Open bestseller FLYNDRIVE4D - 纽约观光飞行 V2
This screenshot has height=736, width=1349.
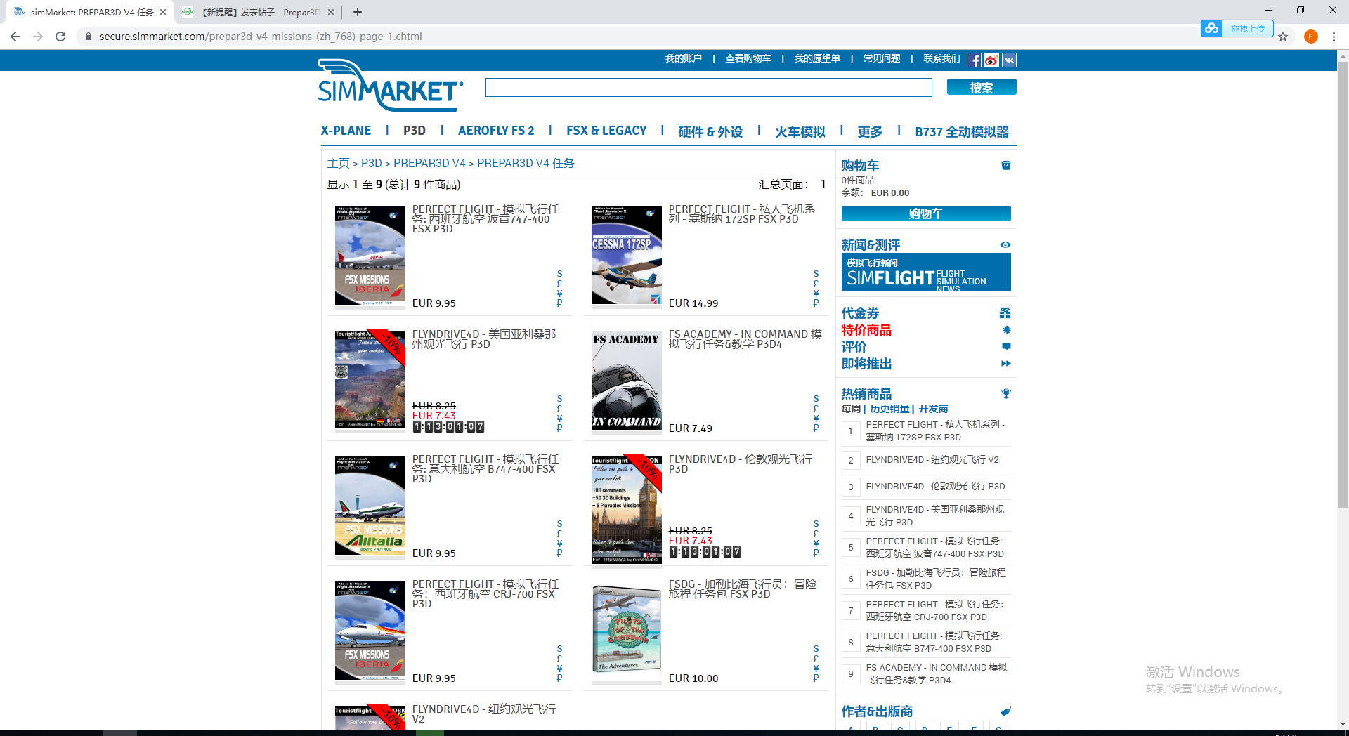tap(932, 460)
